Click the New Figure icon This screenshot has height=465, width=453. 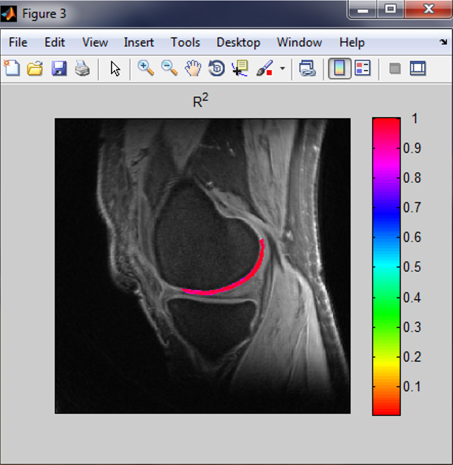click(11, 68)
